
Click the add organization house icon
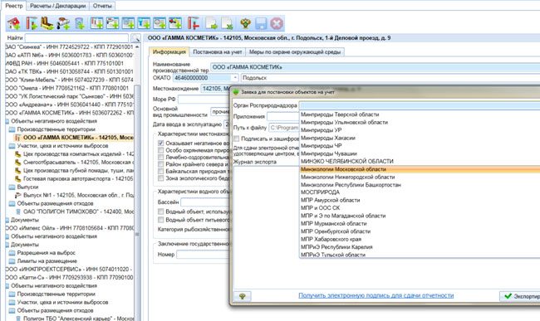click(14, 23)
